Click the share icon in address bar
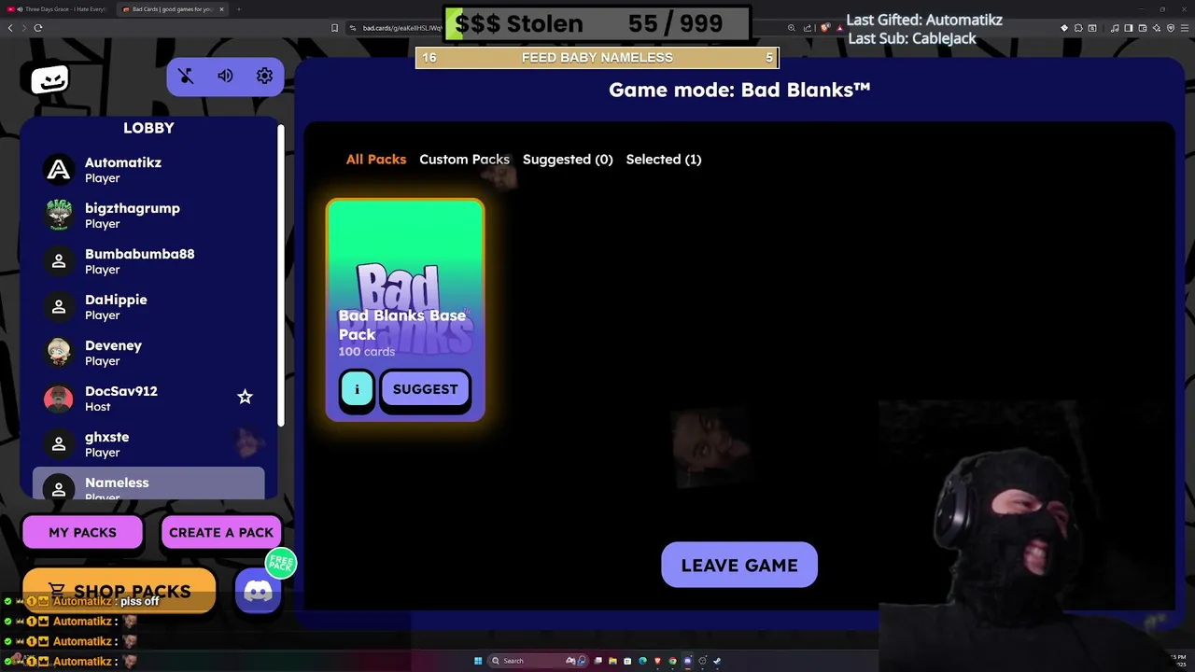 tap(808, 28)
